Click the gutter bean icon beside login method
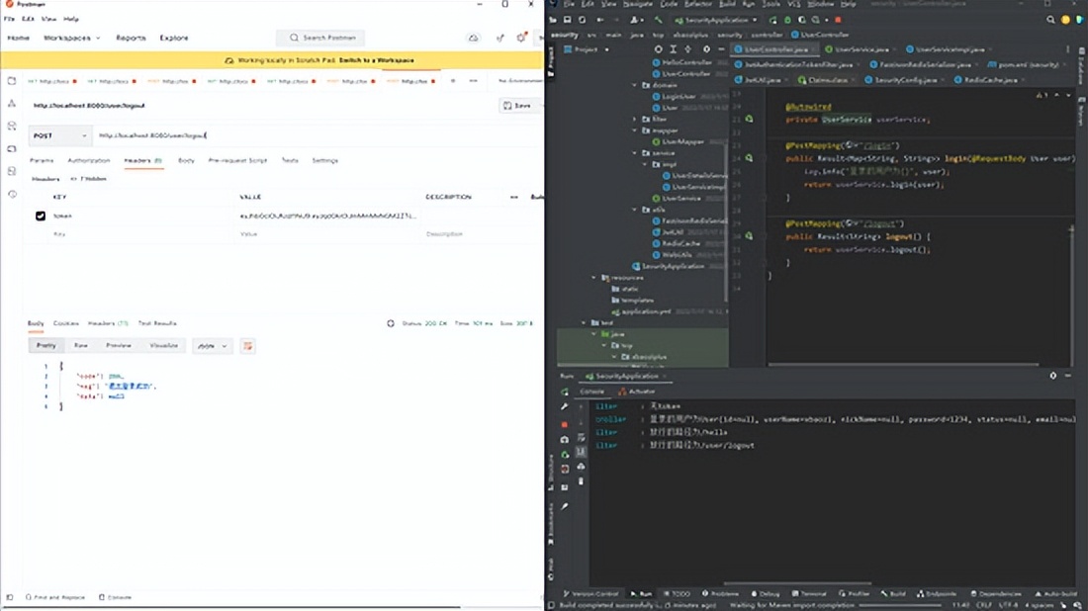Image resolution: width=1088 pixels, height=611 pixels. [x=749, y=158]
